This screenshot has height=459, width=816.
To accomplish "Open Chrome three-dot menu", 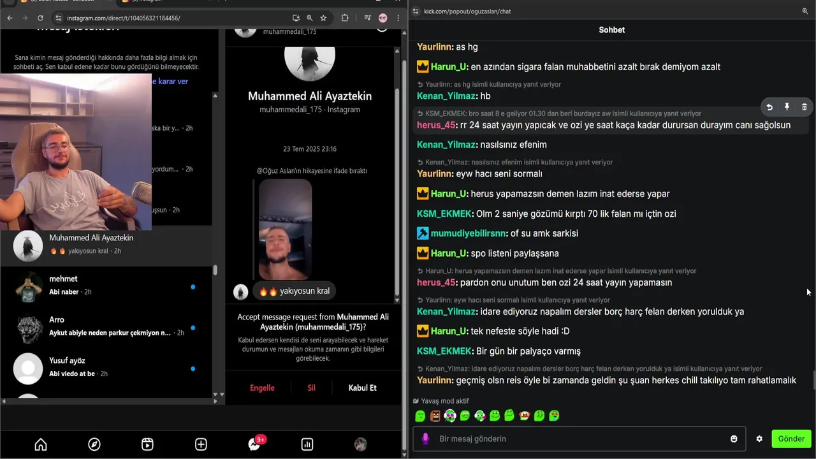I will tap(398, 18).
